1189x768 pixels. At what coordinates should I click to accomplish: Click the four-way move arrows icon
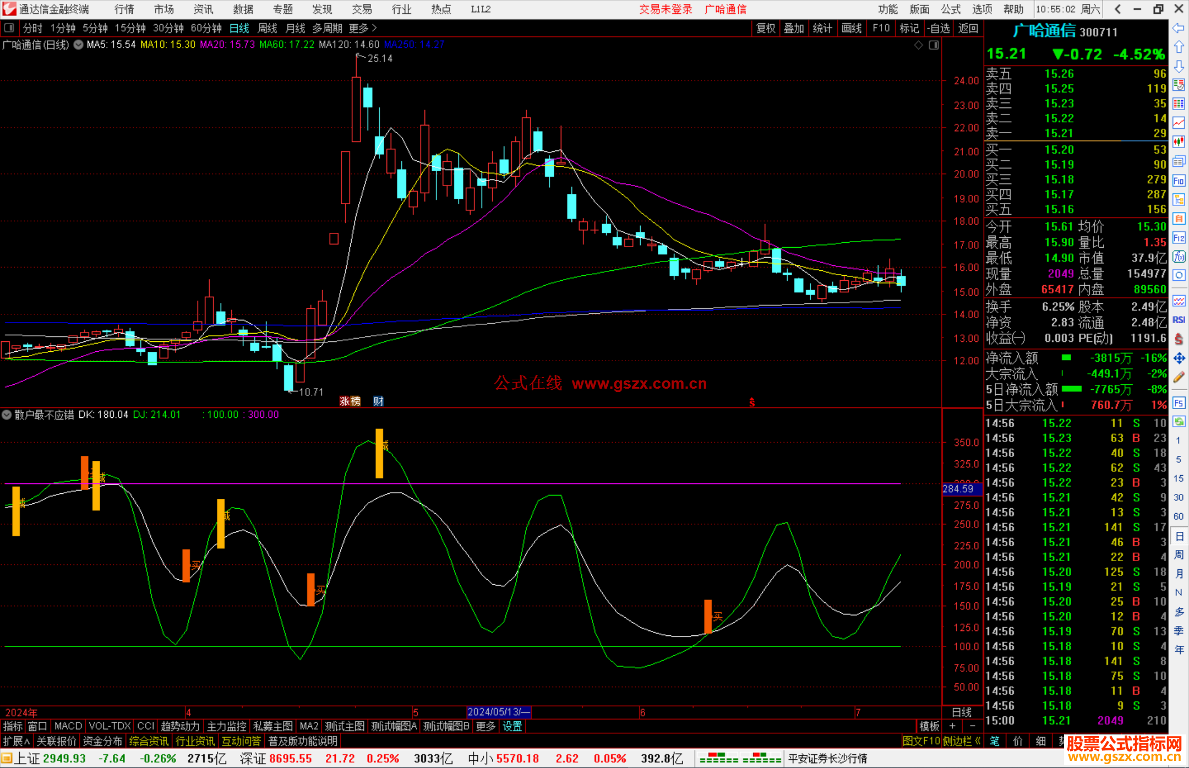click(1179, 358)
